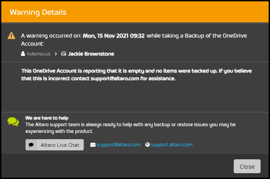Click support@altaro.com inside the warning message text
Viewport: 270px width, 179px height.
(115, 78)
